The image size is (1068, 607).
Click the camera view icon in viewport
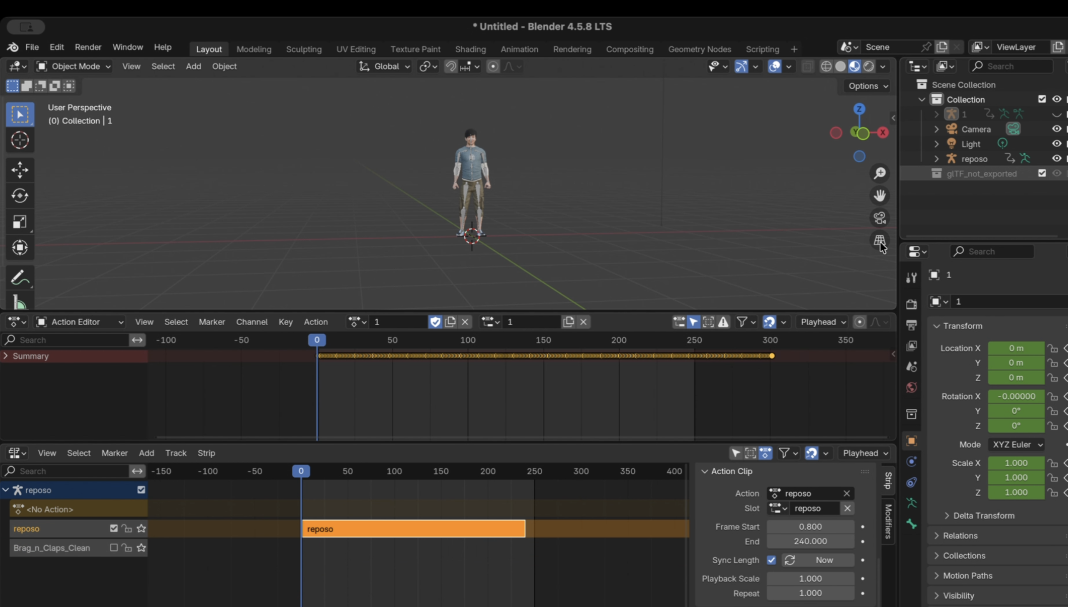[880, 218]
